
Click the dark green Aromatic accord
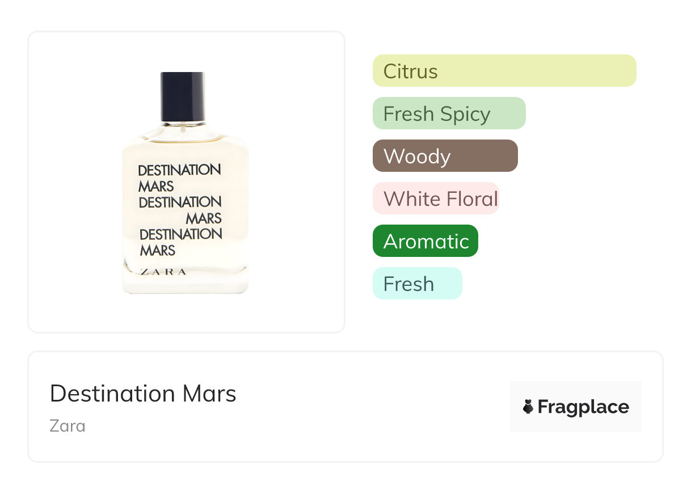(x=425, y=241)
